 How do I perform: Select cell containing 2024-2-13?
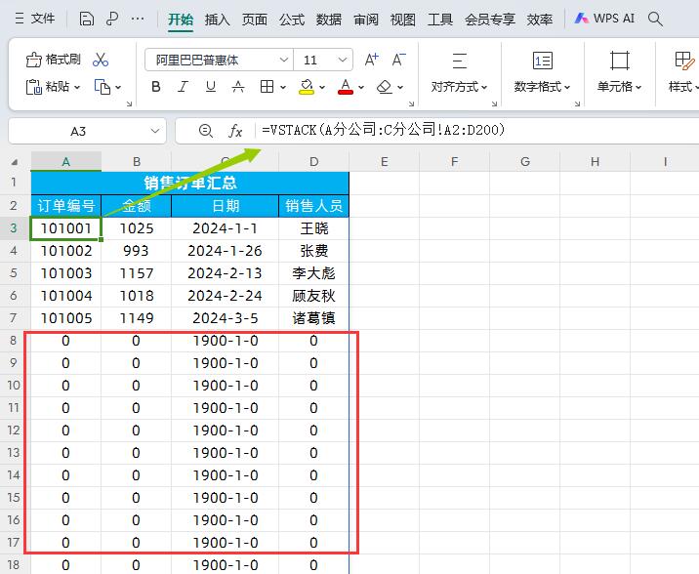226,273
